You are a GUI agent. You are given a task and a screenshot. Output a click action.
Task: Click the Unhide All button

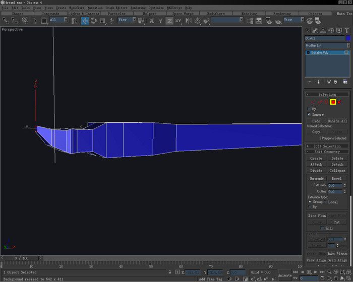(337, 121)
